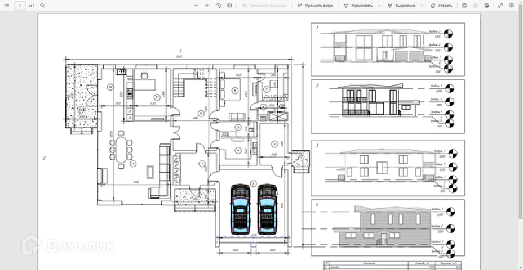Click the dining table in room 11
Viewport: 523px width, 270px height.
coord(121,150)
